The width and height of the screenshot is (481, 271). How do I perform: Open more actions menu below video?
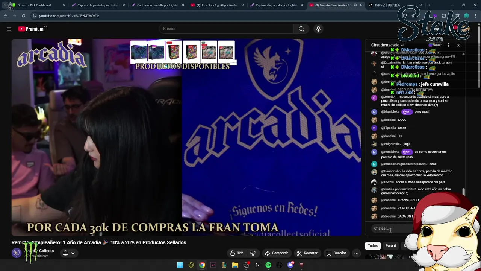pos(356,253)
